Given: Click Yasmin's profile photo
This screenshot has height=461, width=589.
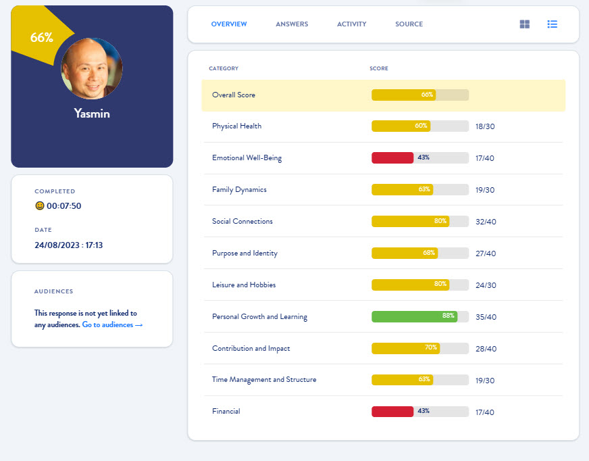Looking at the screenshot, I should tap(91, 68).
